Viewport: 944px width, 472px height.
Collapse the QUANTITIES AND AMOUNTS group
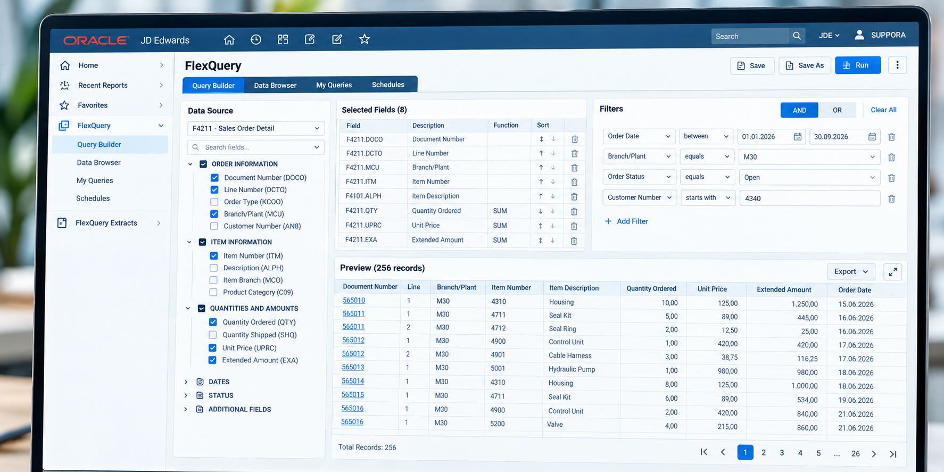(x=188, y=308)
